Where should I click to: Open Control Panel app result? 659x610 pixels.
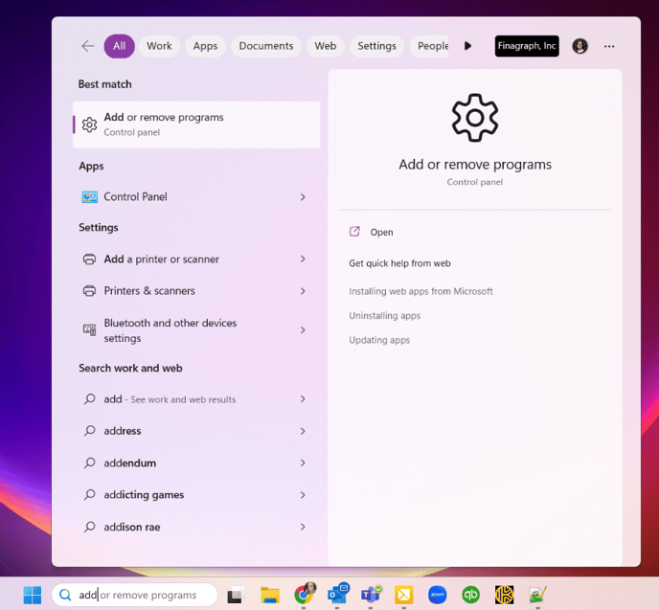point(196,196)
